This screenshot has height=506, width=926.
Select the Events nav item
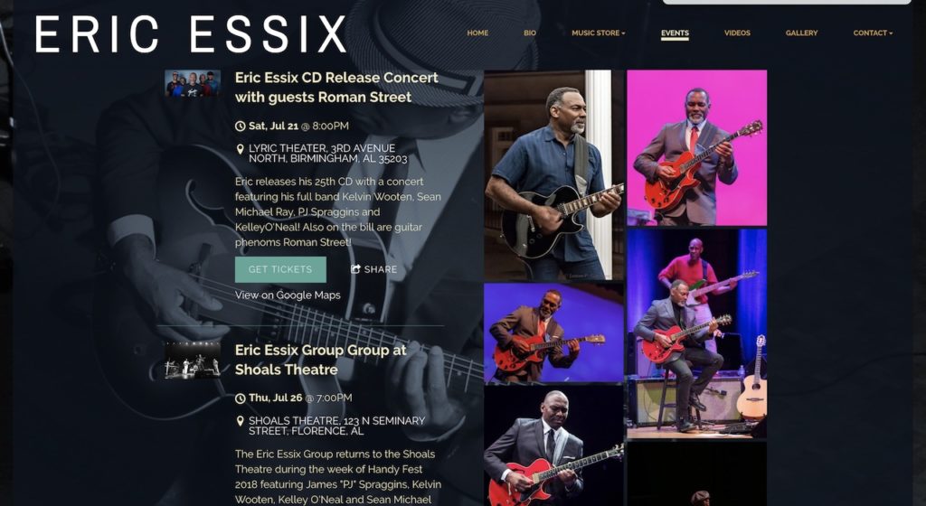pos(675,33)
